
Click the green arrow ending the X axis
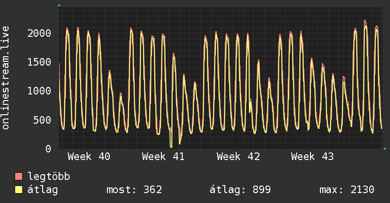pos(386,149)
